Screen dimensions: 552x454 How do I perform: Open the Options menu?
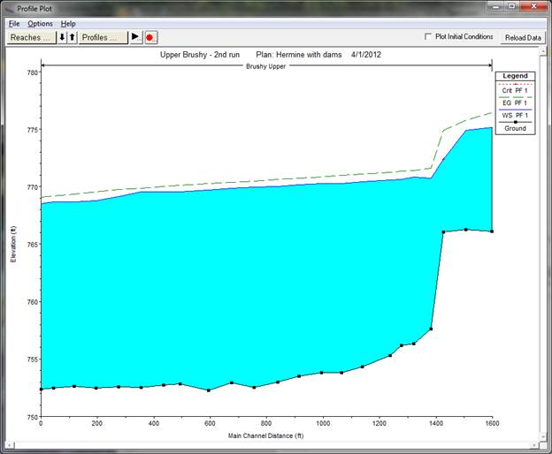[40, 24]
